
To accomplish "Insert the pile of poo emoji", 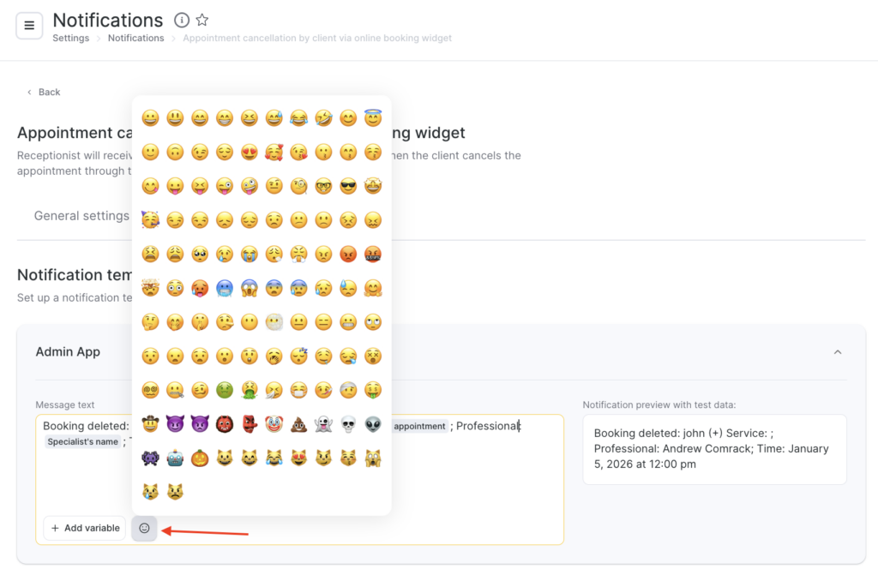I will pos(298,425).
